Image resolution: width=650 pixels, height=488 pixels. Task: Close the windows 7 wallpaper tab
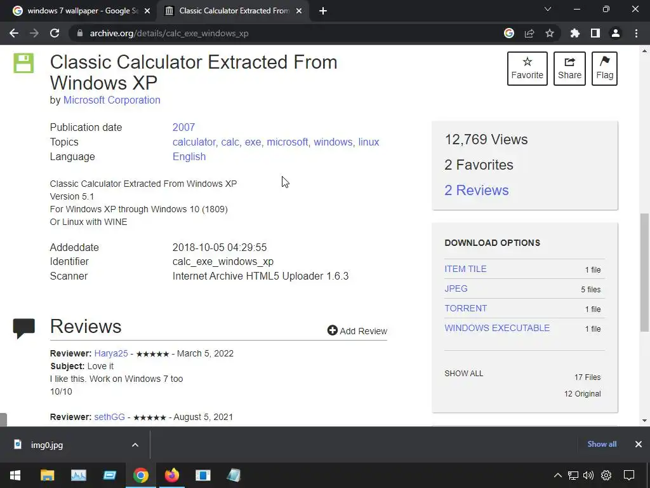(x=147, y=11)
